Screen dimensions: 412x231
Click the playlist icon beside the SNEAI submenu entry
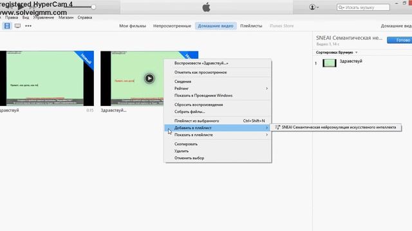pos(277,127)
